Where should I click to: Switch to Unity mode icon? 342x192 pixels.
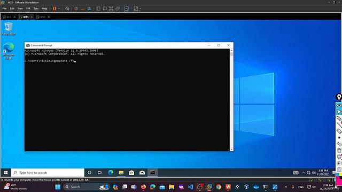coord(118,9)
